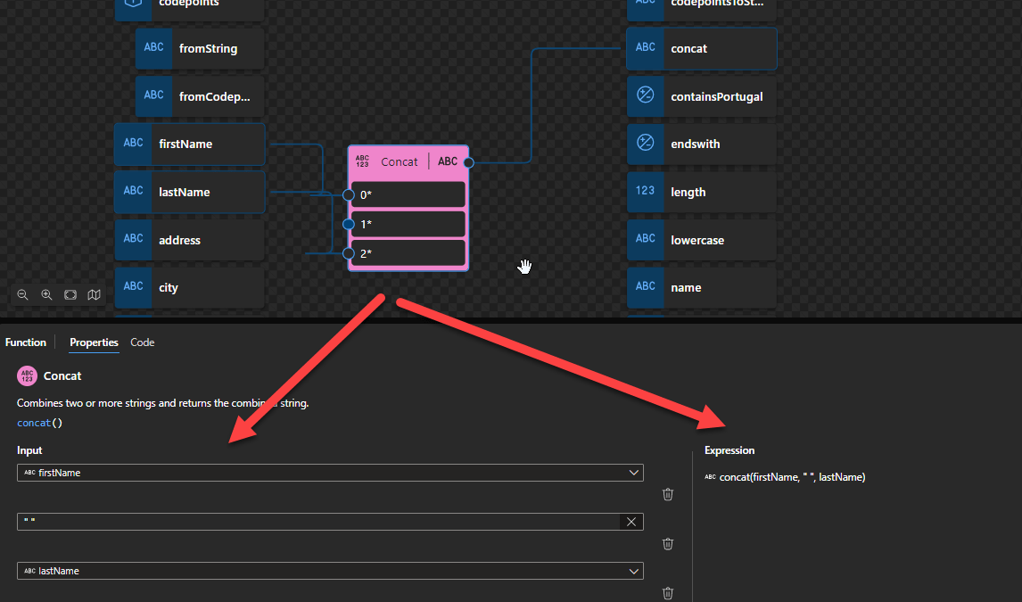The height and width of the screenshot is (602, 1022).
Task: Switch to the Function tab
Action: [25, 342]
